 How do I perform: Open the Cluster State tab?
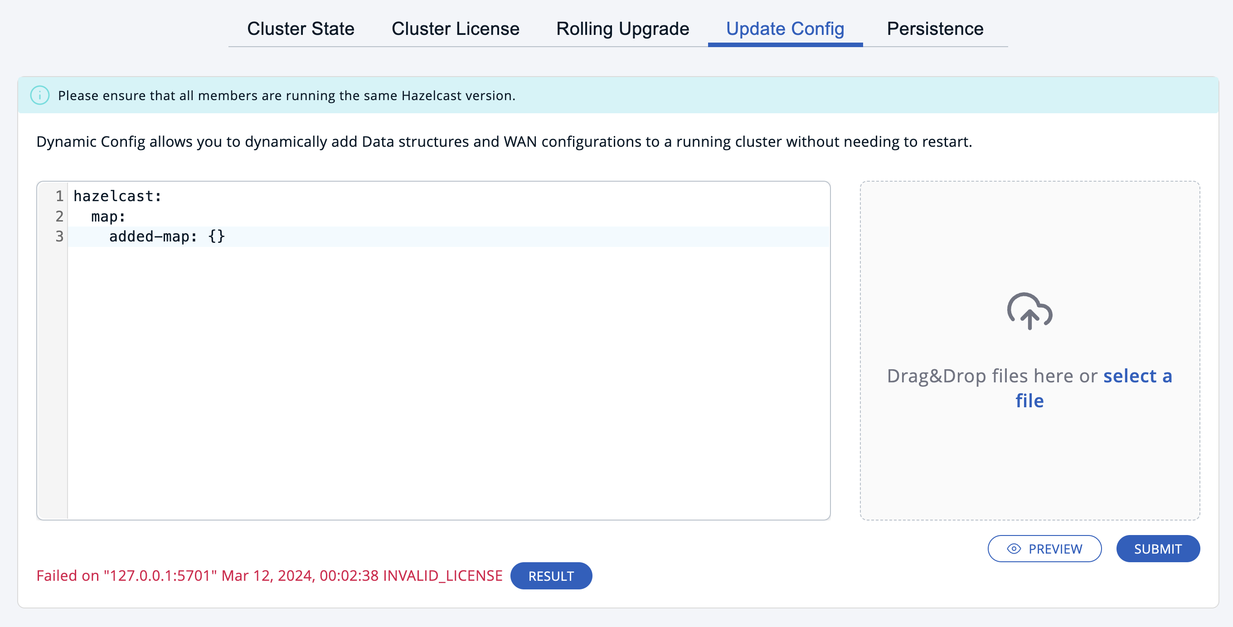coord(301,29)
